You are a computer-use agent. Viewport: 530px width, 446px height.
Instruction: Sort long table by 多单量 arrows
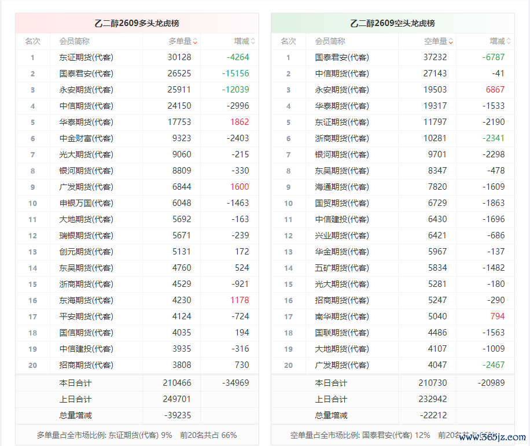coord(195,42)
